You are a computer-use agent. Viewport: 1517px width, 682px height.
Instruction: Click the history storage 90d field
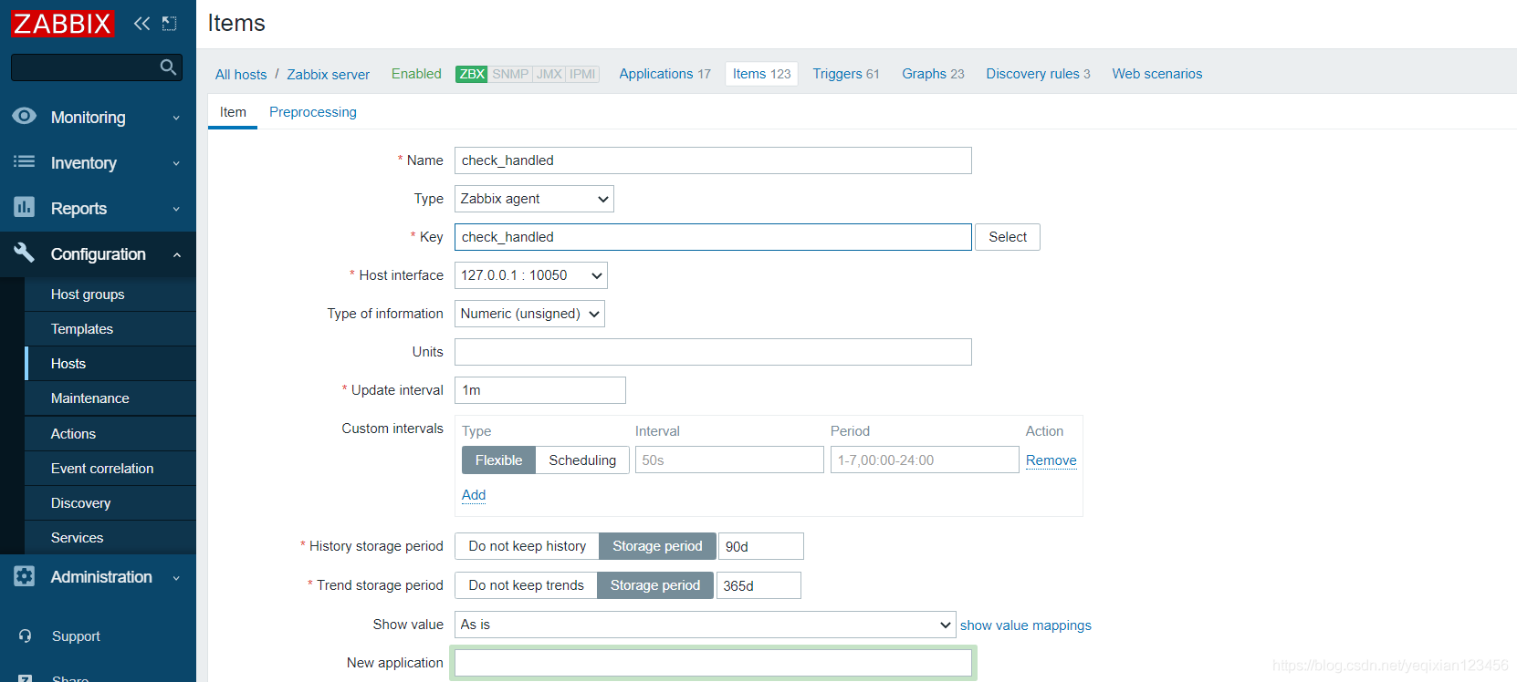761,546
